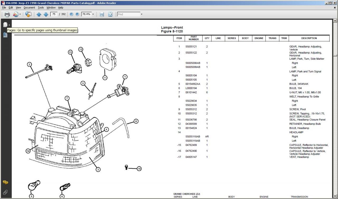Open the Bookmarks navigation panel
Viewport: 338px width, 199px height.
(x=5, y=35)
